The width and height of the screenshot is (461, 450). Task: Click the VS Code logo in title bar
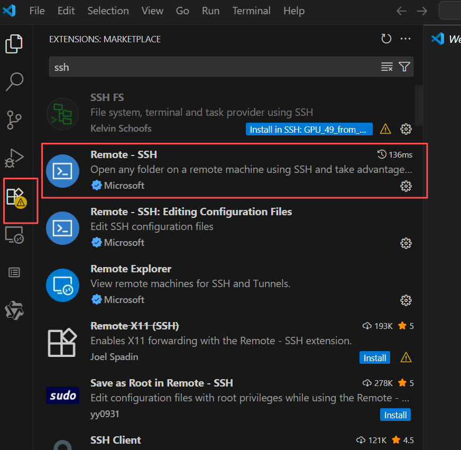tap(9, 11)
